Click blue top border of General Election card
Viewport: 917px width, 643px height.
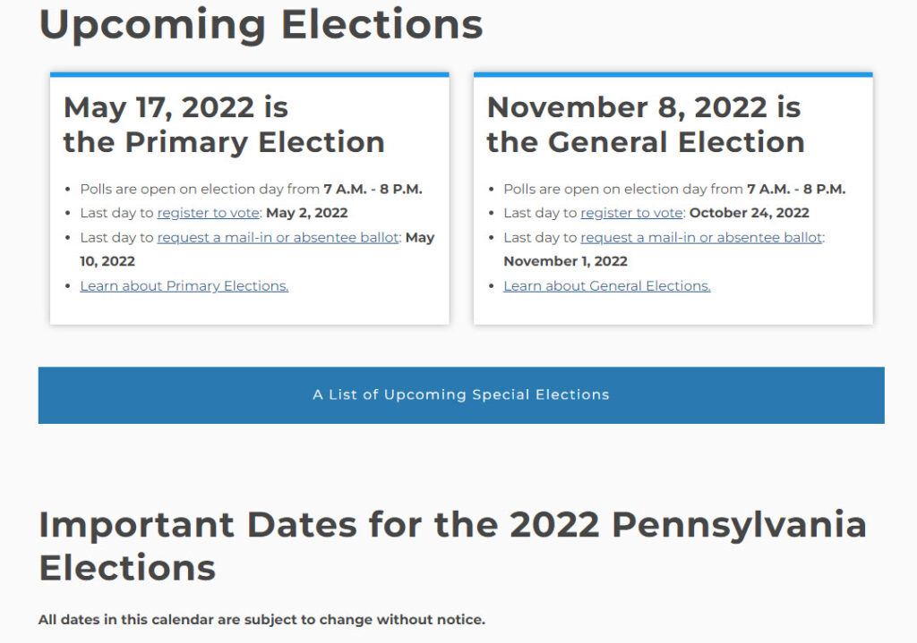[673, 75]
